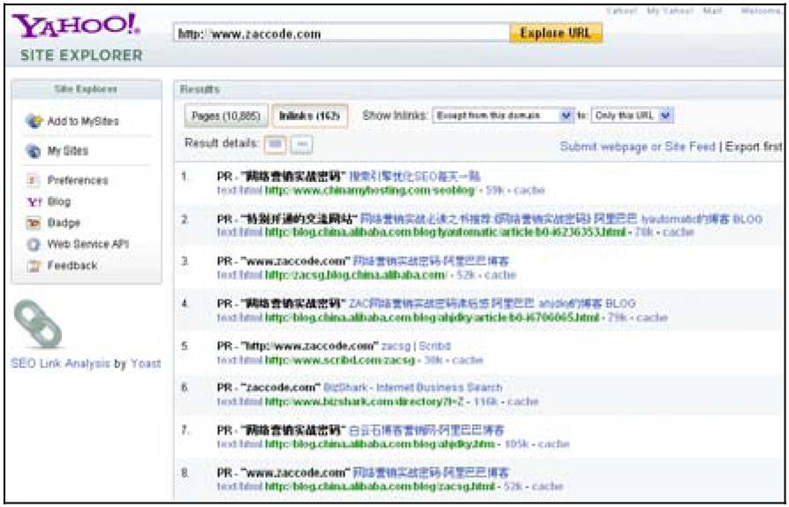Click the Site Explorer sidebar header
This screenshot has width=789, height=507.
[x=86, y=89]
